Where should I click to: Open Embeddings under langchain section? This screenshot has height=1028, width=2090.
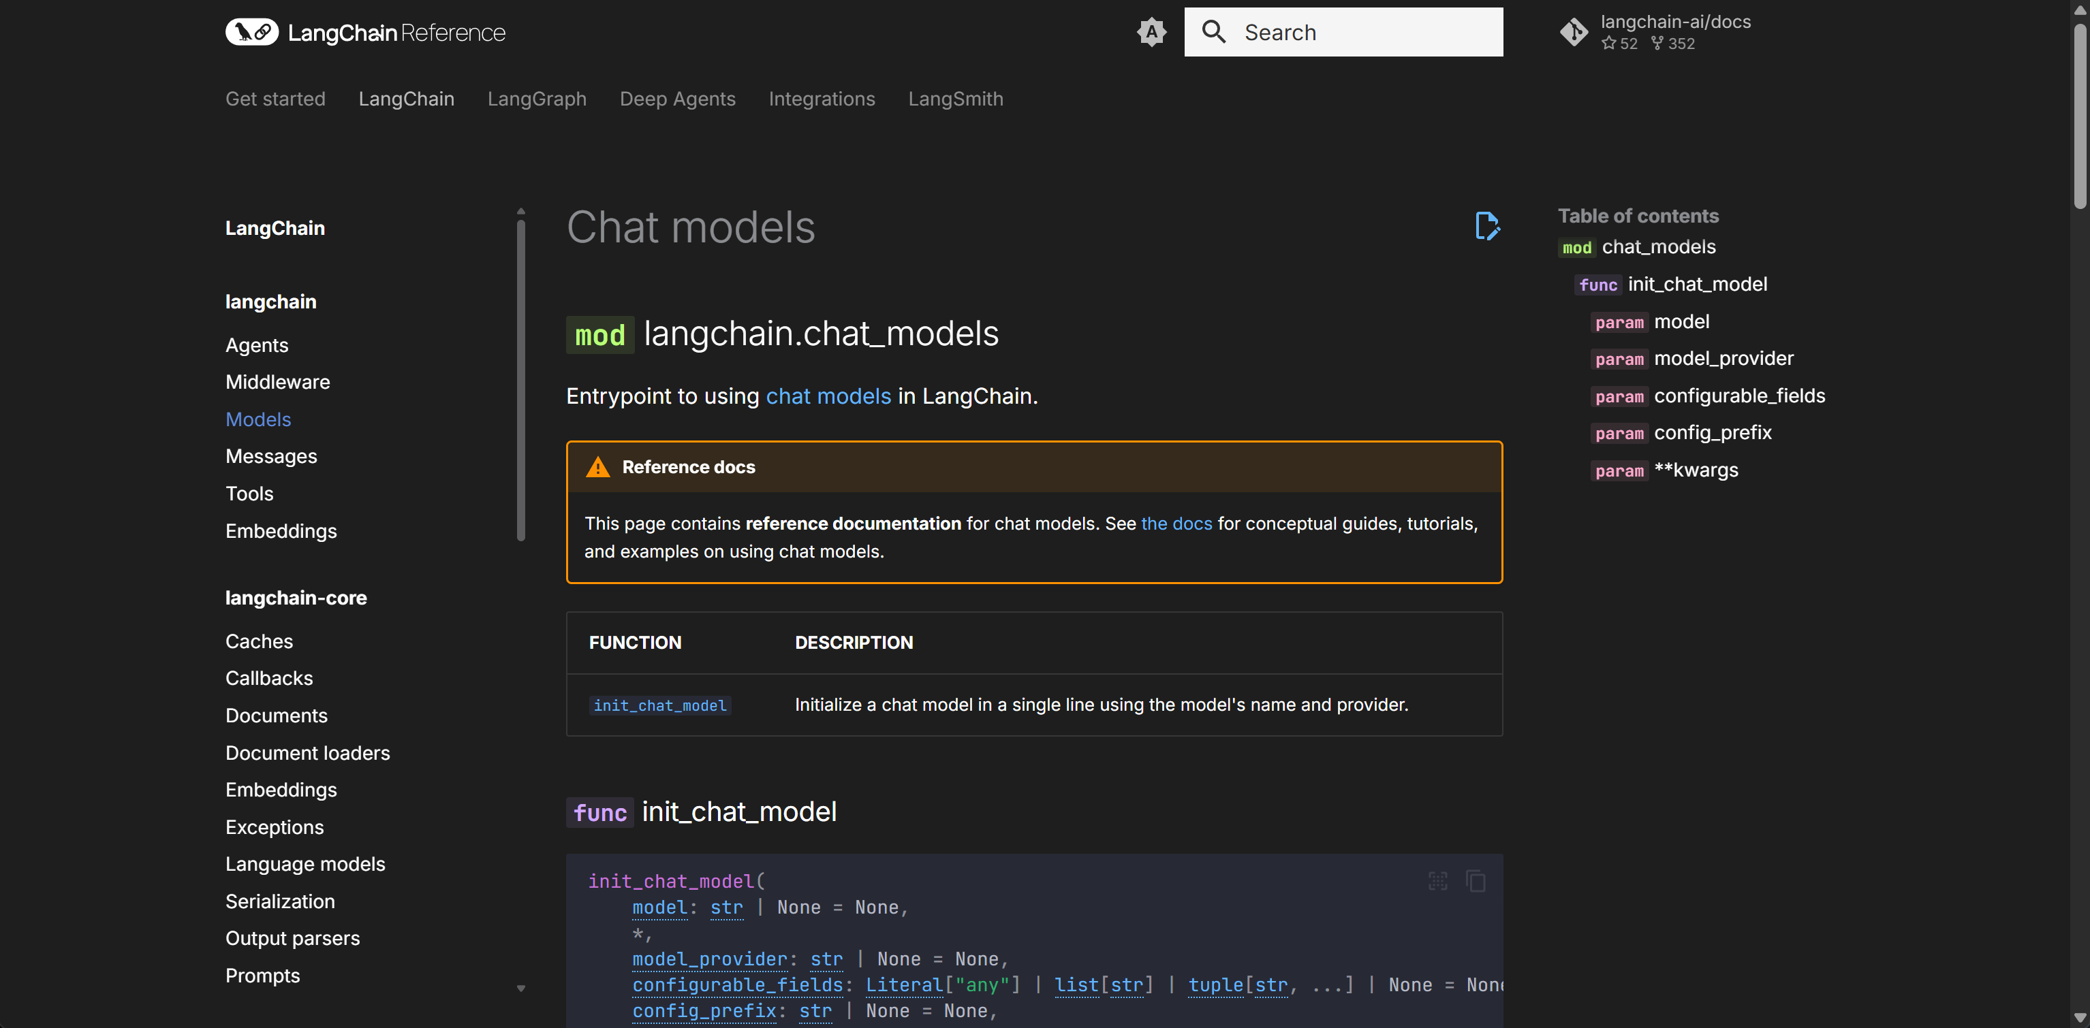pyautogui.click(x=281, y=531)
